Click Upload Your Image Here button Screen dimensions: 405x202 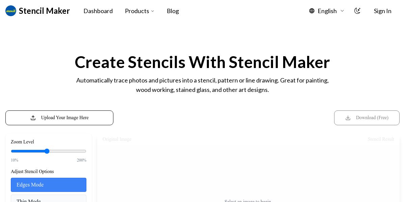tap(59, 118)
